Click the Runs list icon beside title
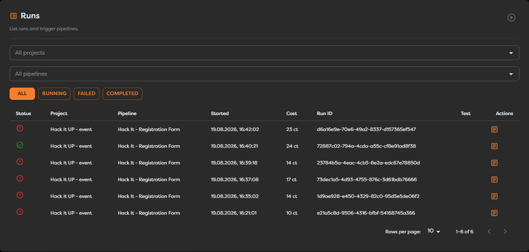Image resolution: width=529 pixels, height=252 pixels. (x=14, y=16)
